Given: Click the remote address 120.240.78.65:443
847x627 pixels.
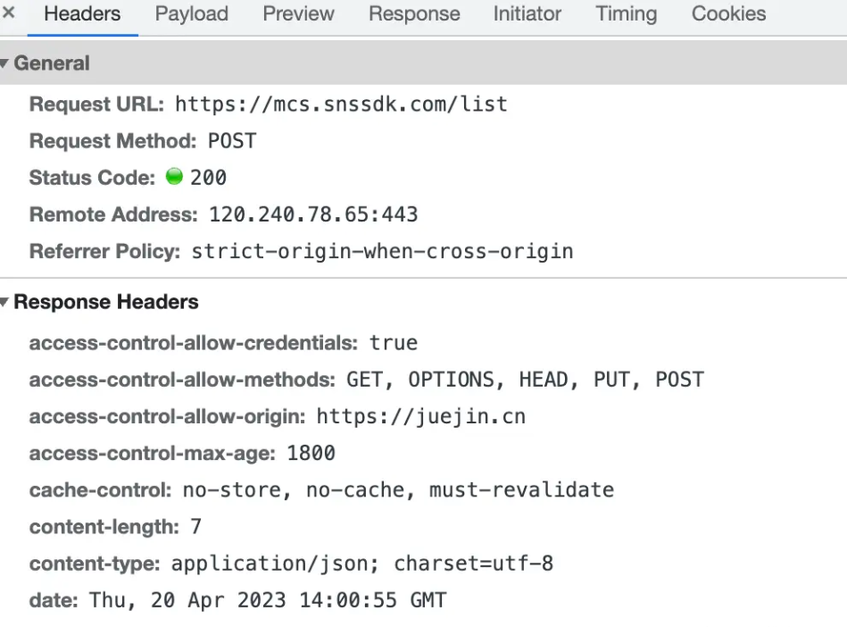Looking at the screenshot, I should click(312, 214).
